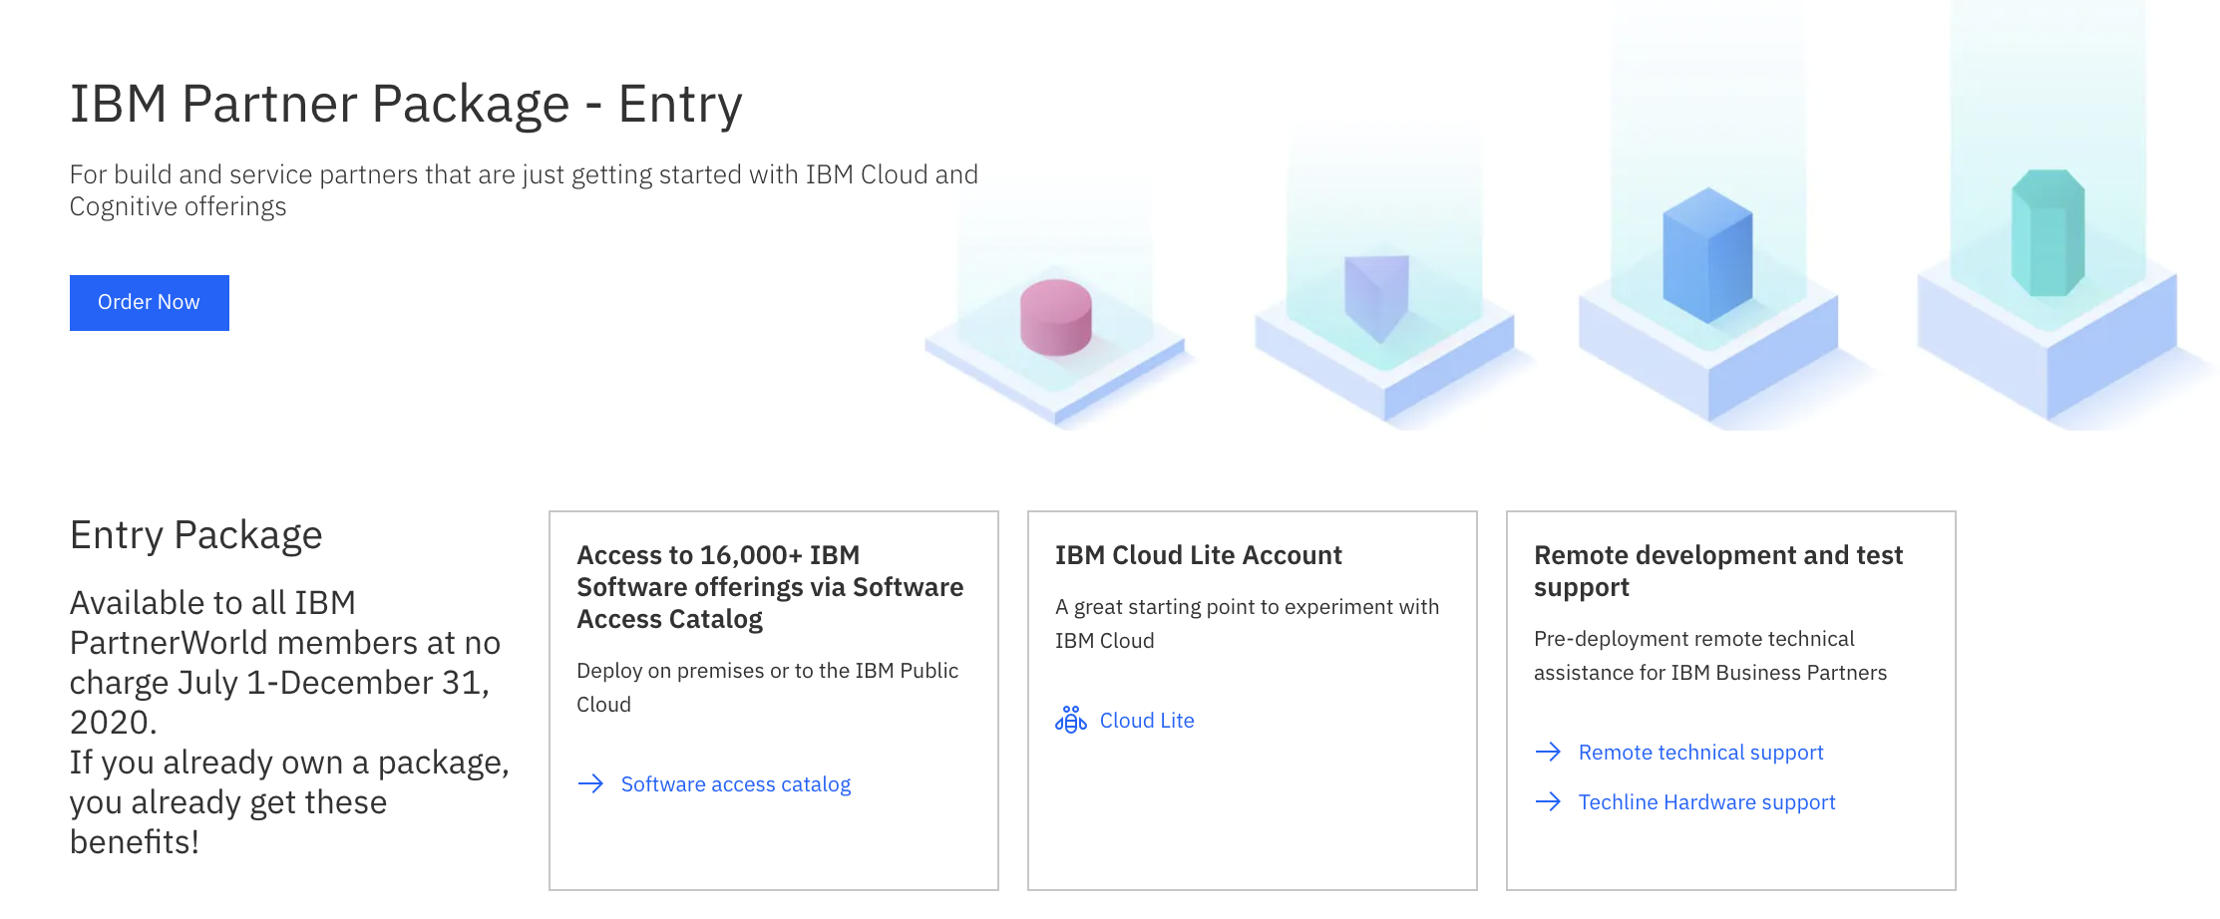Click the arrow icon beside Techline Hardware support
Screen dimensions: 2220x919
pos(1548,801)
